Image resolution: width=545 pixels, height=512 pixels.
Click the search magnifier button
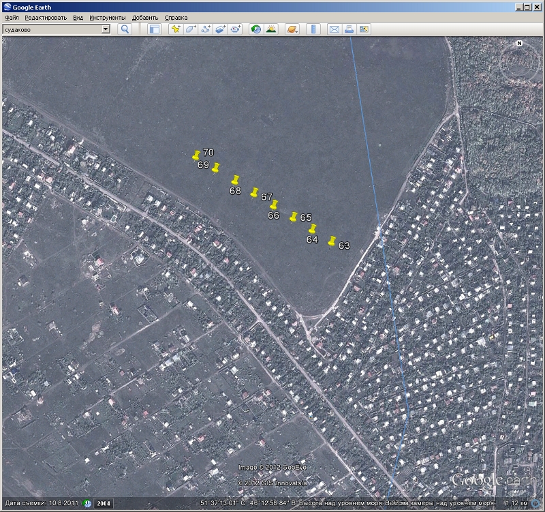[x=125, y=29]
